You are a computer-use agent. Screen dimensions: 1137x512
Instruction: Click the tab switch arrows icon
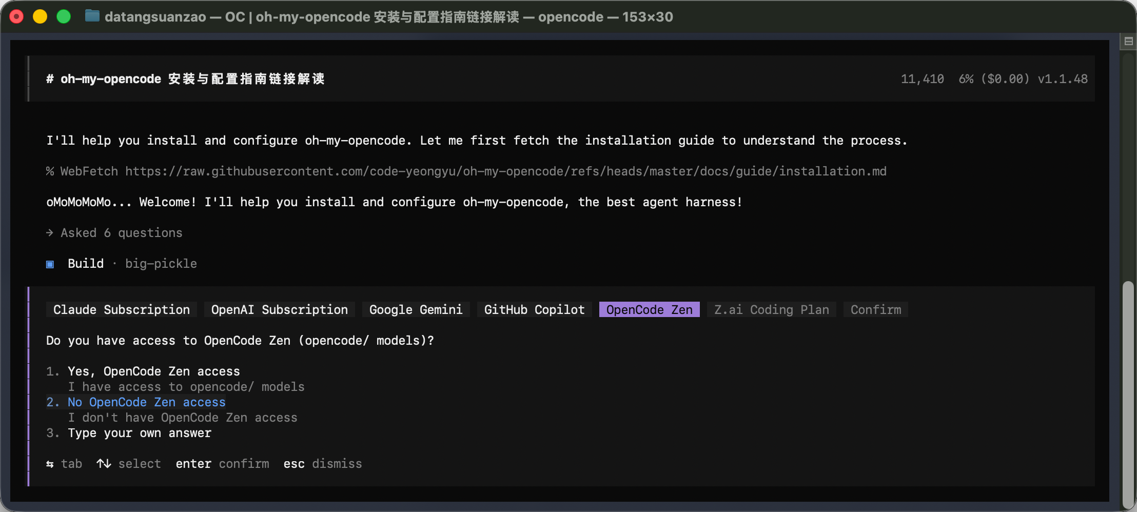pos(50,464)
